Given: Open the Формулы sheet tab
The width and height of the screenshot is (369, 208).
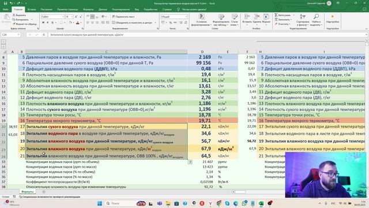Looking at the screenshot, I should click(28, 192).
